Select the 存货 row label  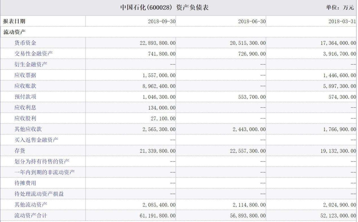click(20, 151)
